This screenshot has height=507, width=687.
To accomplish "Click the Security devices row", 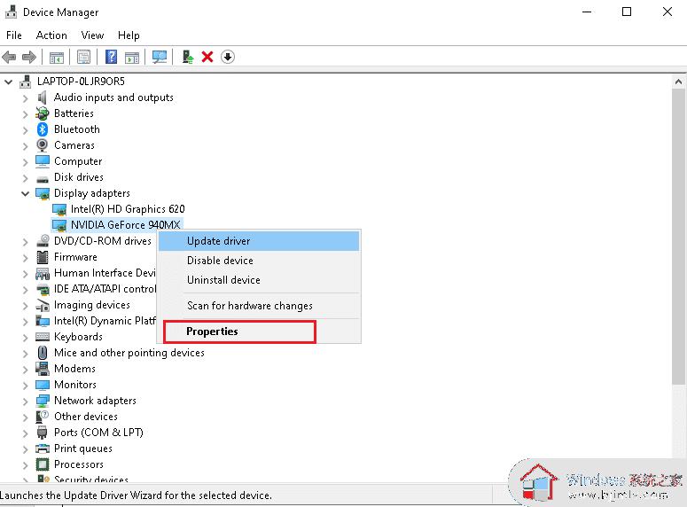I will click(91, 479).
